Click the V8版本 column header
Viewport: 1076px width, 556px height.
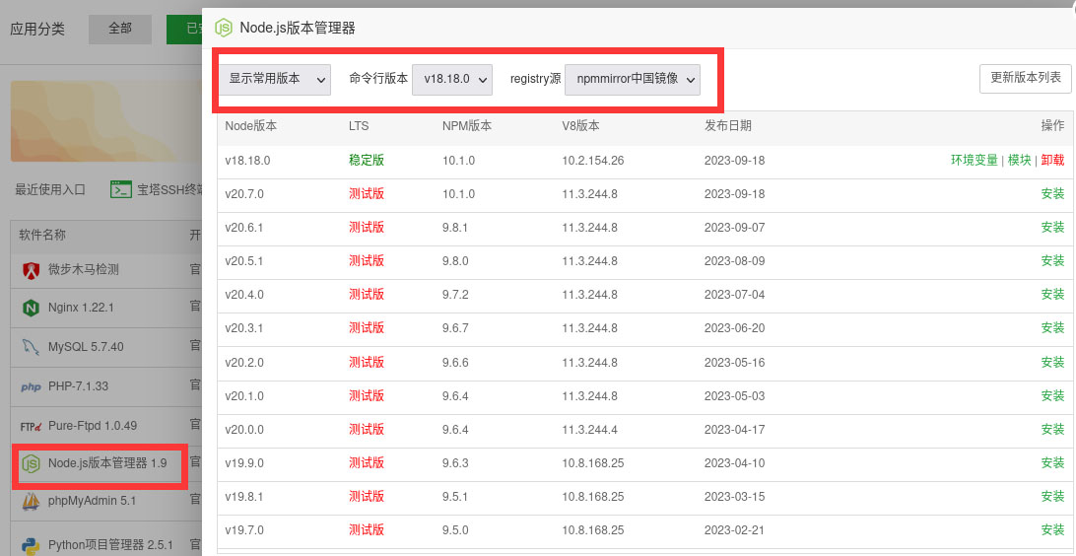[x=580, y=125]
